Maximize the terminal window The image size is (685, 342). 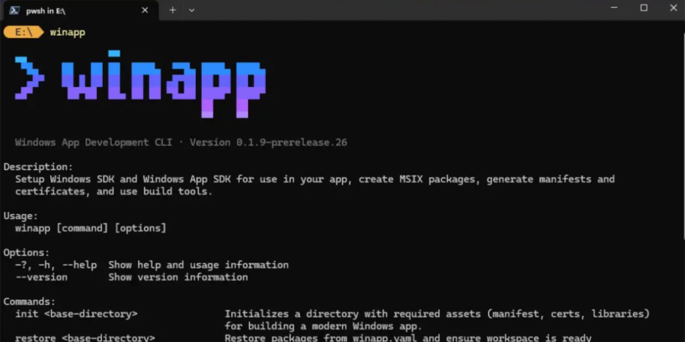(644, 8)
